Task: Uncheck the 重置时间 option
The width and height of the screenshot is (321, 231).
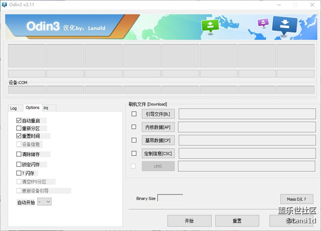Action: [x=19, y=136]
